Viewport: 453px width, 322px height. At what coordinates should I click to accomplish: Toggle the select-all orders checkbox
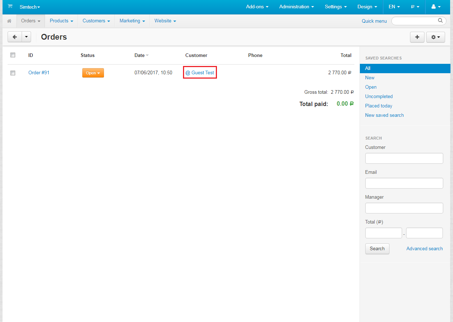13,55
